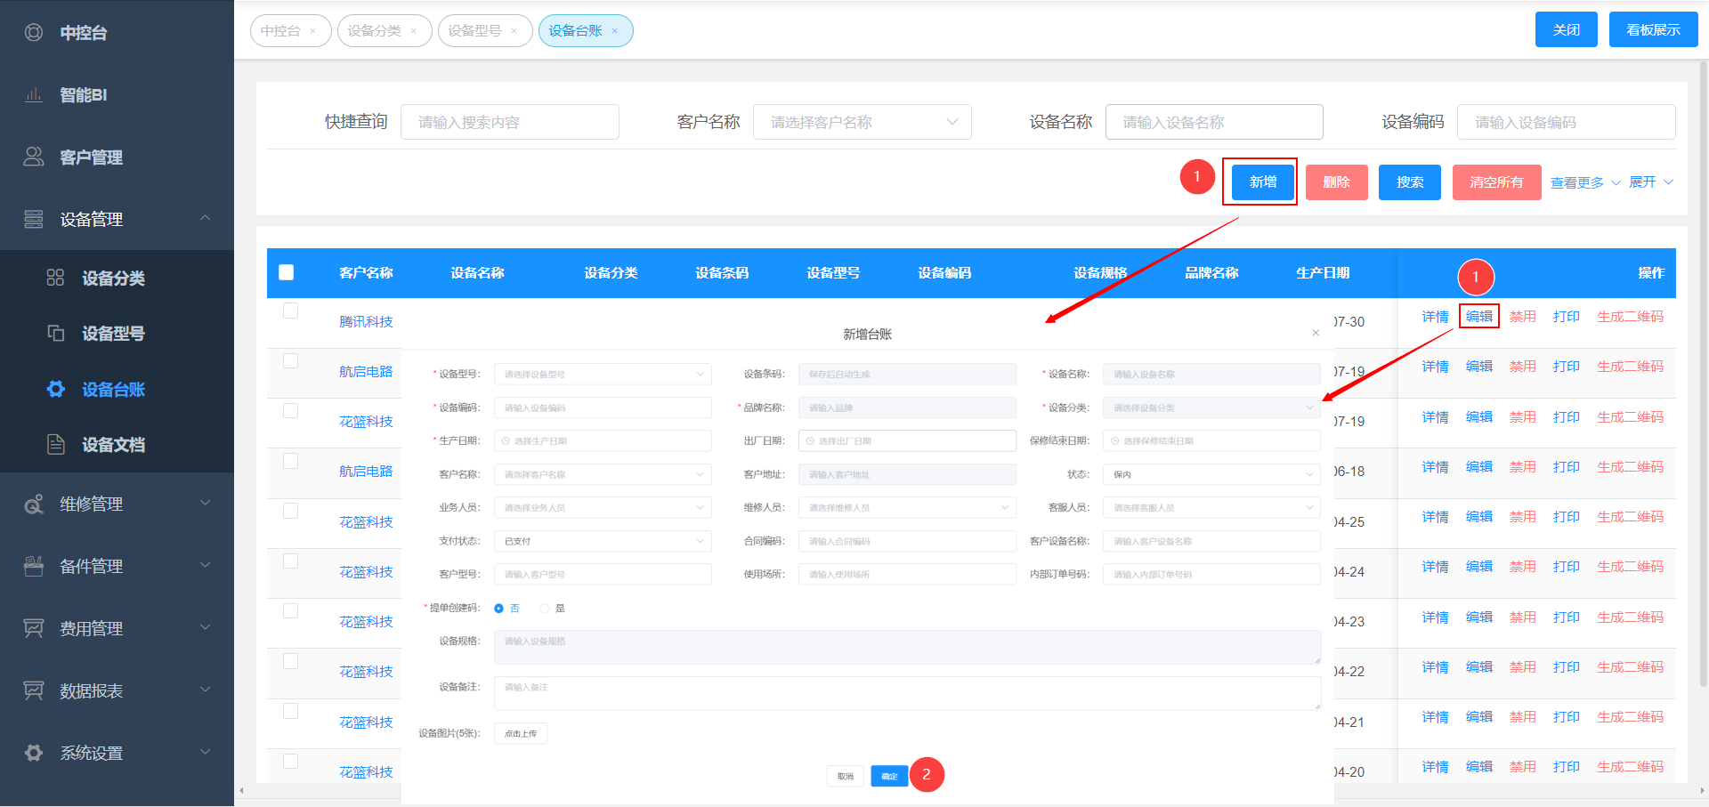Check the checkbox for 腾讯科技 row
This screenshot has height=807, width=1709.
pyautogui.click(x=290, y=311)
